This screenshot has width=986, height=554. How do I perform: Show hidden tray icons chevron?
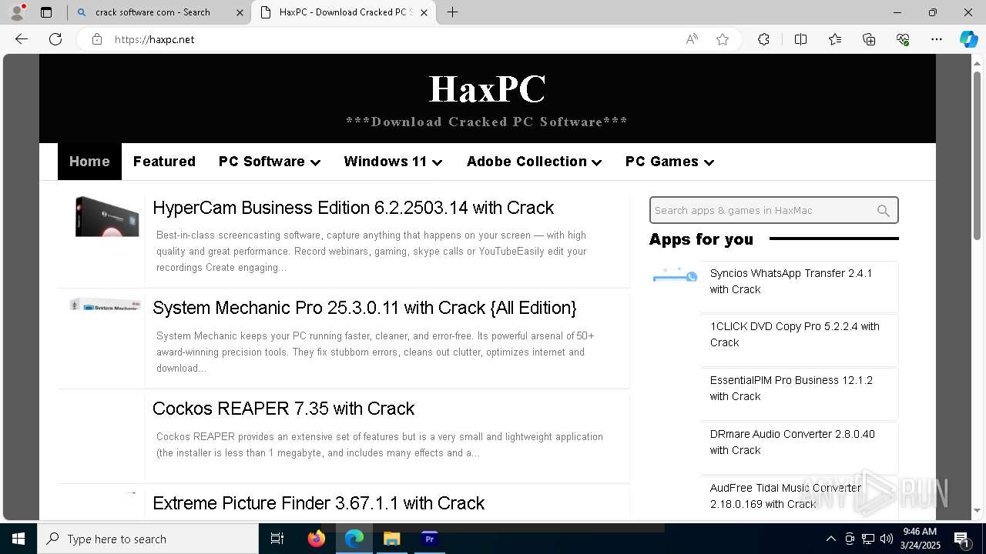(830, 539)
